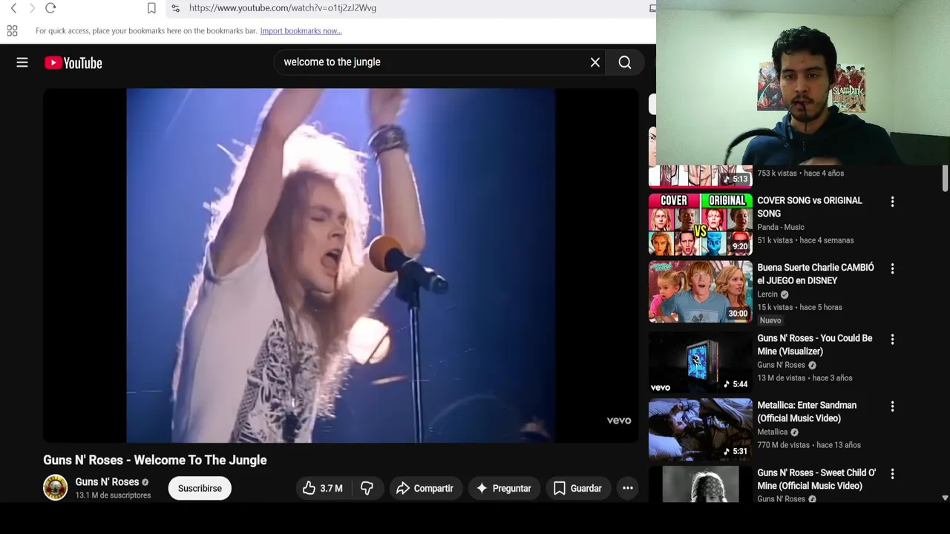Click the Lercin channel name
Screen dimensions: 950x534
coord(767,294)
